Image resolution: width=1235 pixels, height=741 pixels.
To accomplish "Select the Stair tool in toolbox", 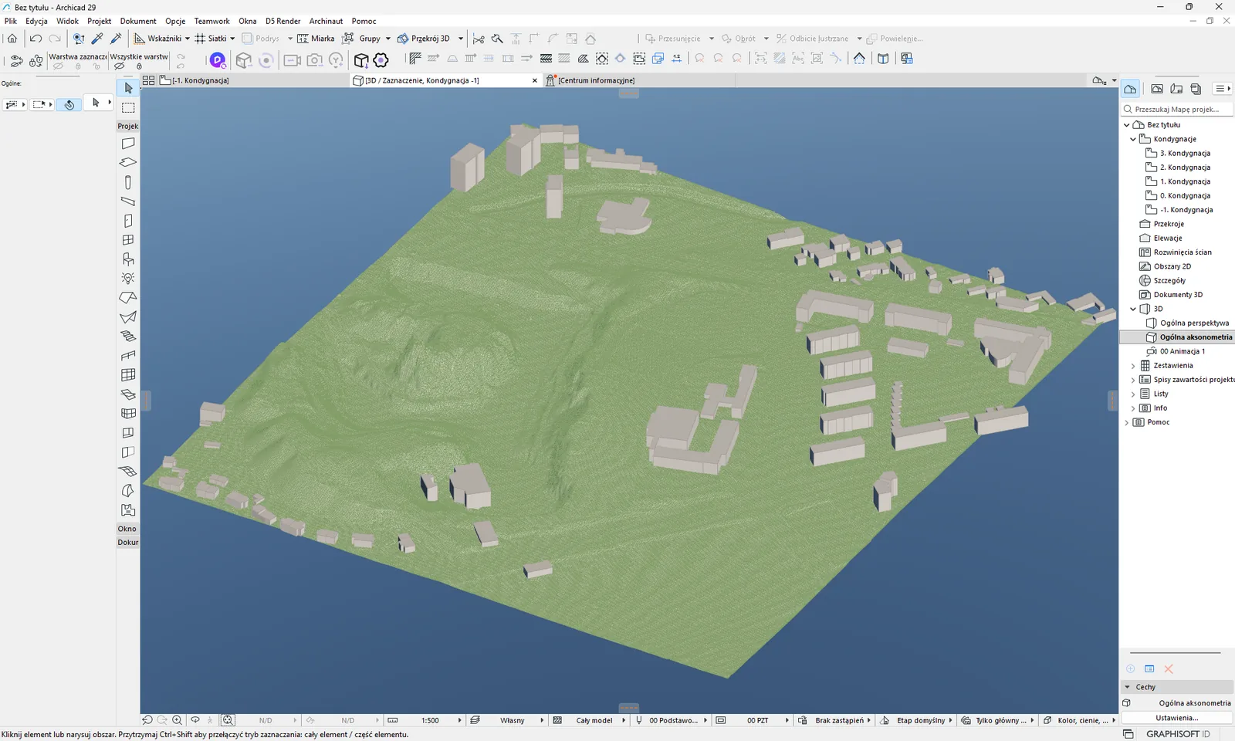I will click(x=128, y=337).
